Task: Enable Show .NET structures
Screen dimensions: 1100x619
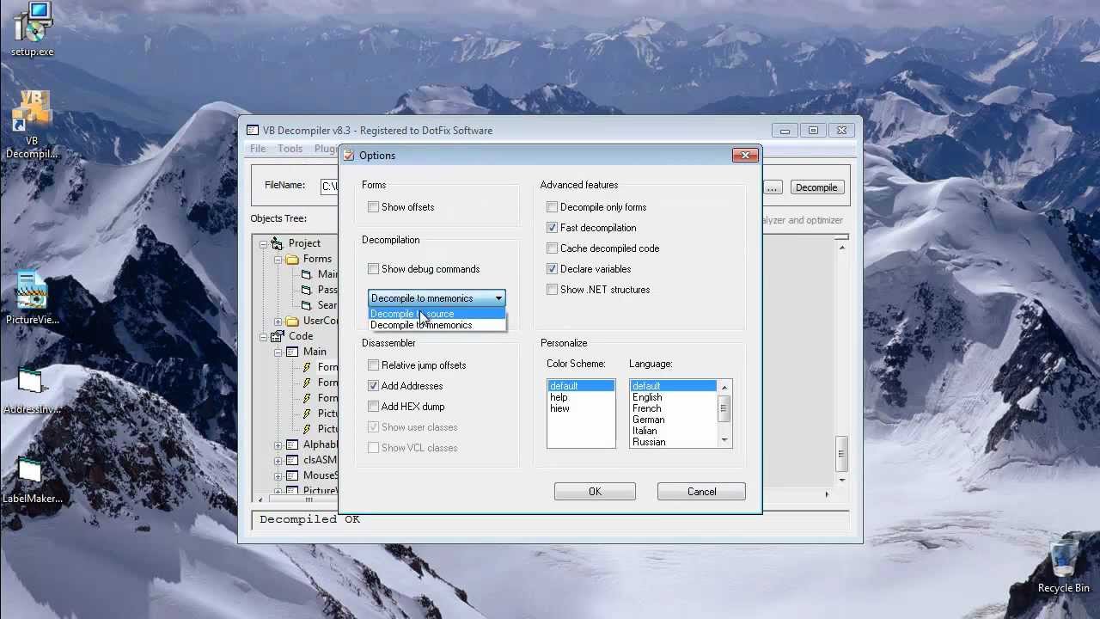Action: tap(552, 290)
